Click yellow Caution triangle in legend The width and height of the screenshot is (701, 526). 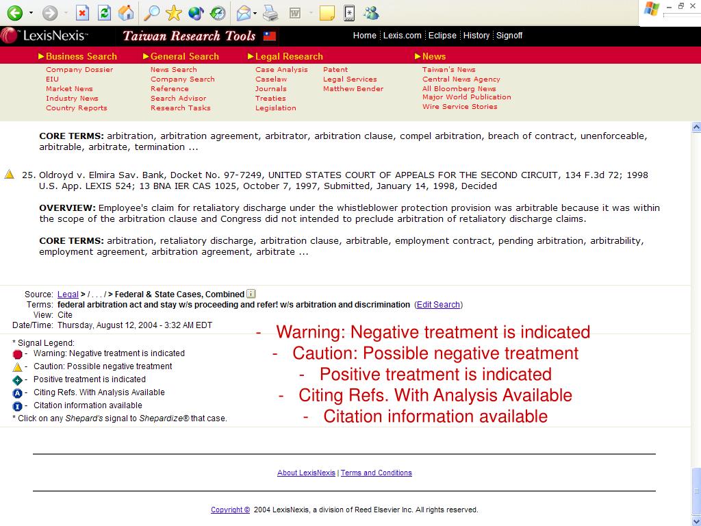(x=17, y=367)
